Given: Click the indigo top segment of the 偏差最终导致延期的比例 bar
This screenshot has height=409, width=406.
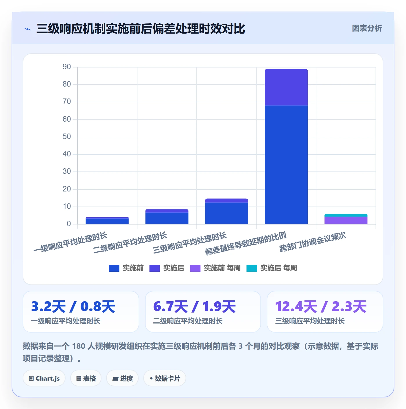Looking at the screenshot, I should coord(286,87).
